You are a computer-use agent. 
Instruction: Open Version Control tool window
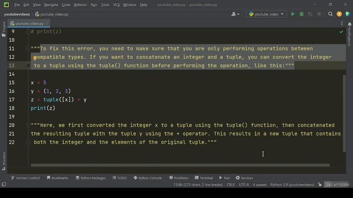point(25,178)
